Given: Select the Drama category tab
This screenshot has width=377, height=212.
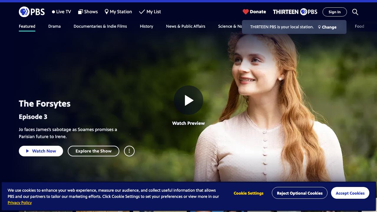Looking at the screenshot, I should coord(54,26).
